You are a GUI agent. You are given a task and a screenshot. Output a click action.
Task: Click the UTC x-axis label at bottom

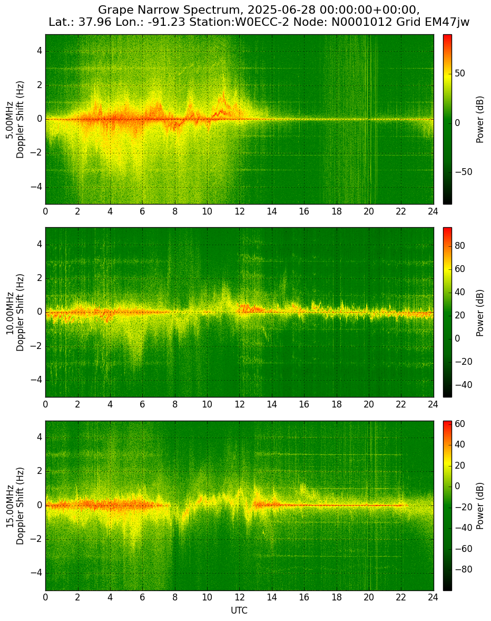(x=239, y=610)
